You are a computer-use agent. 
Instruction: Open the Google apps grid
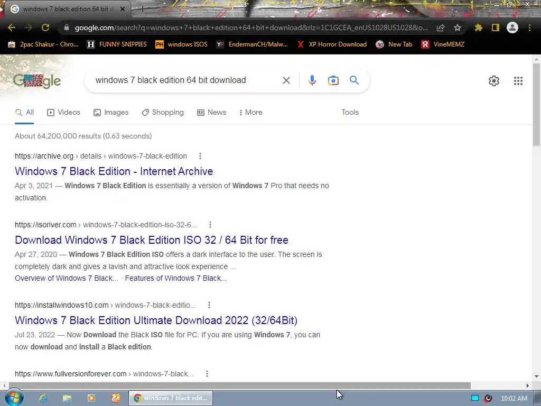(x=518, y=81)
